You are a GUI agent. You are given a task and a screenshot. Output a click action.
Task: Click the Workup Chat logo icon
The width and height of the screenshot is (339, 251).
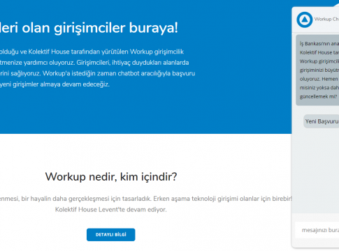coord(305,20)
